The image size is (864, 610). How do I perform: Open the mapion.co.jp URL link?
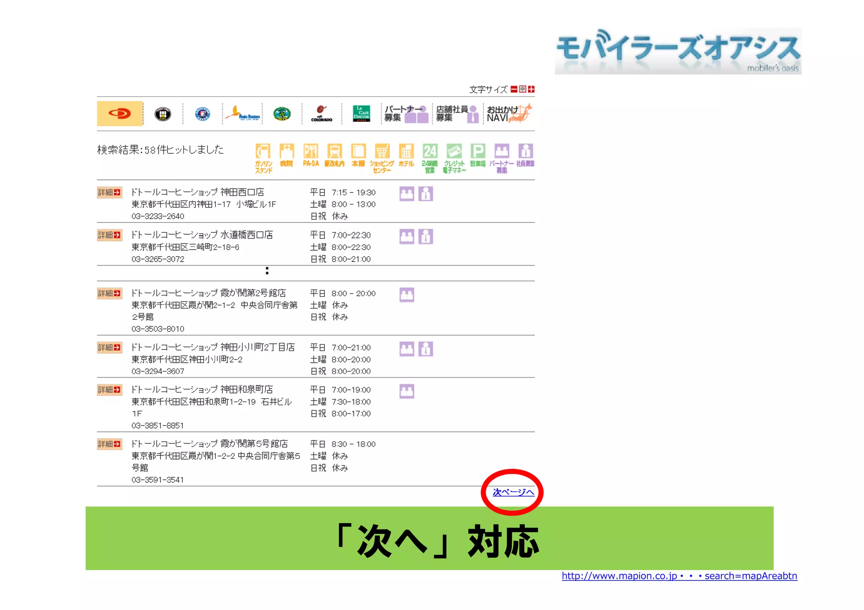click(x=679, y=576)
